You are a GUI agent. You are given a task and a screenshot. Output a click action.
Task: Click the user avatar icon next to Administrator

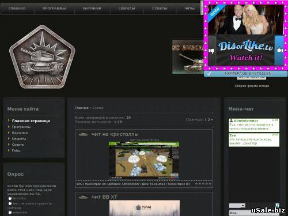(232, 120)
